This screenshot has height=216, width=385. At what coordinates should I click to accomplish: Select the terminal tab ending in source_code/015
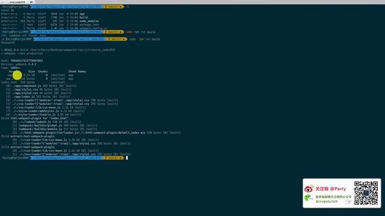coord(17,2)
